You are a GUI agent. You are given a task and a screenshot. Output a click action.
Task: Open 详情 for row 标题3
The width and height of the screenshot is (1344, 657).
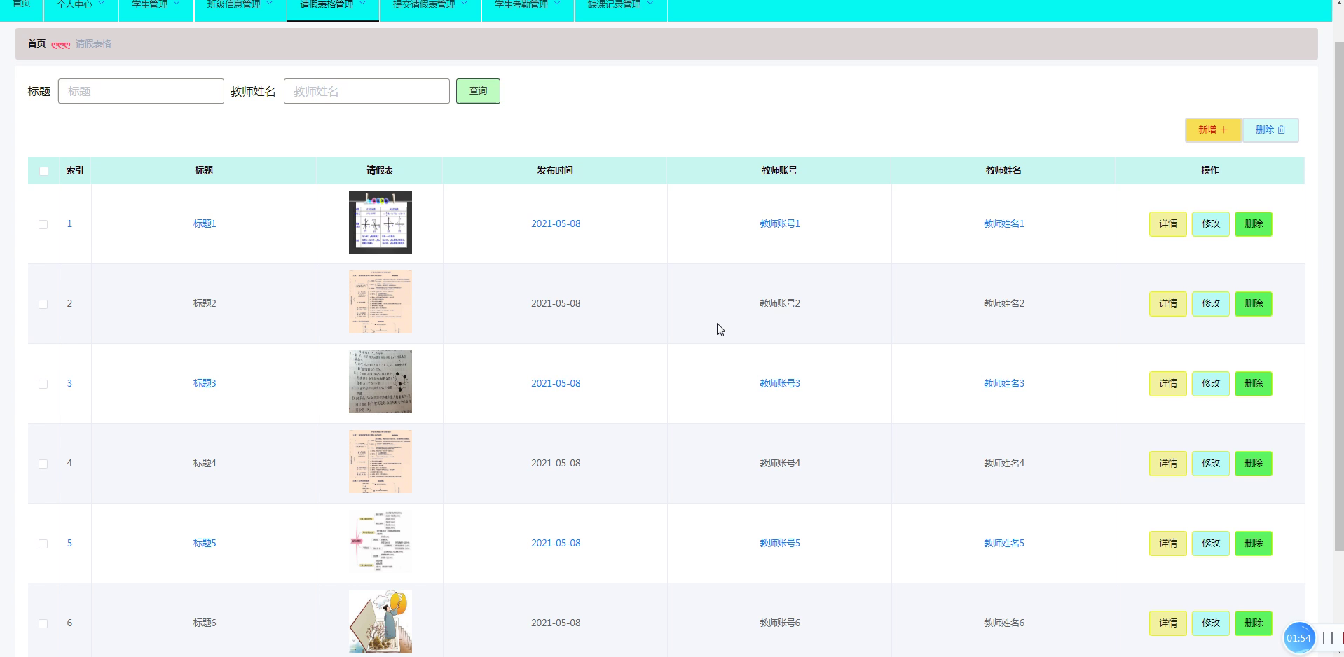1168,384
